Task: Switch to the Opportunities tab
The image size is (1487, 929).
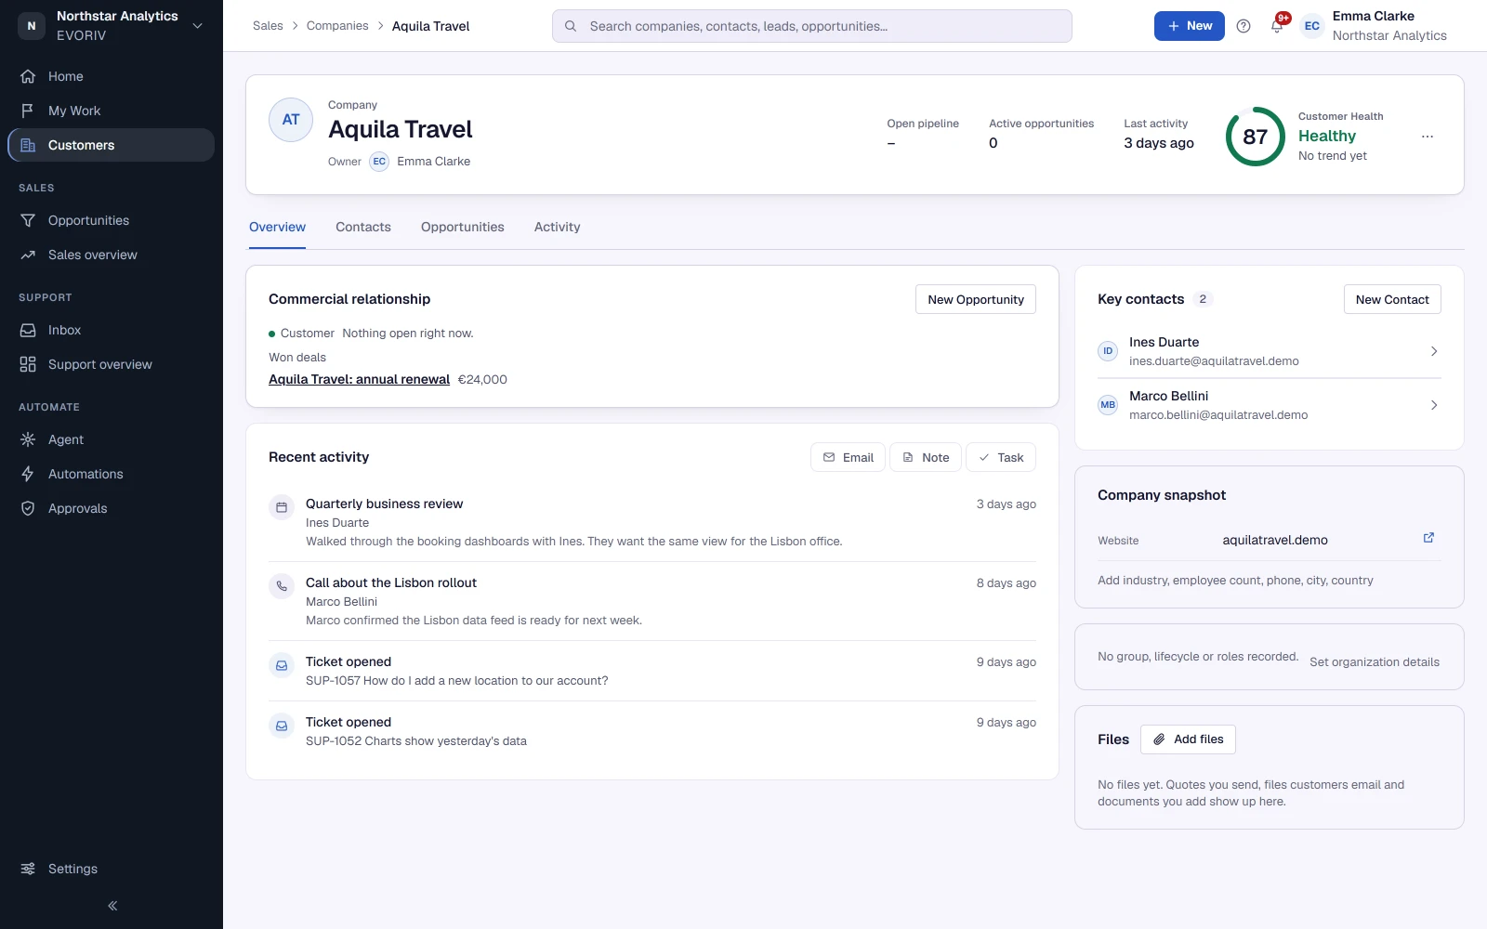Action: 463,227
